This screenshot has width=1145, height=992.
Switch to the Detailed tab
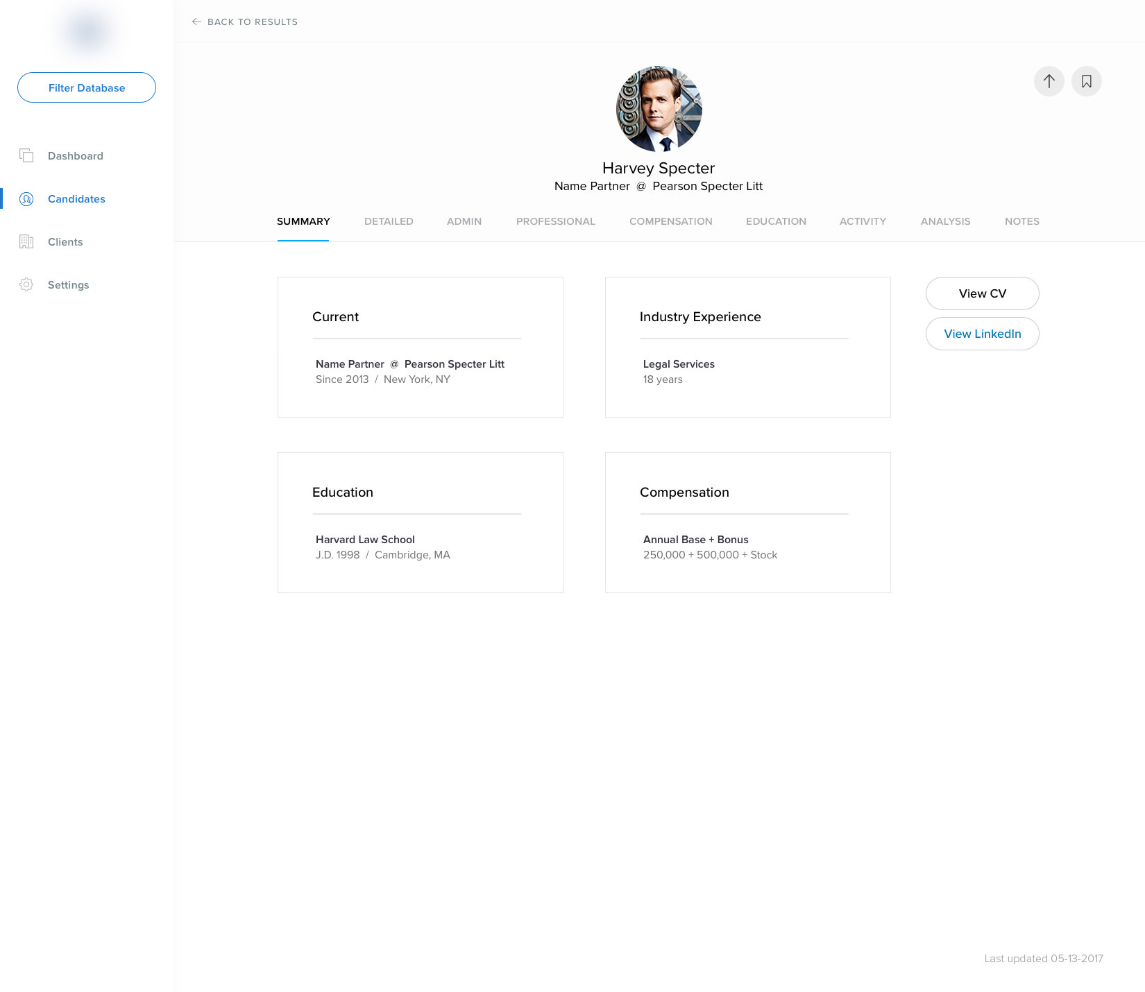389,221
